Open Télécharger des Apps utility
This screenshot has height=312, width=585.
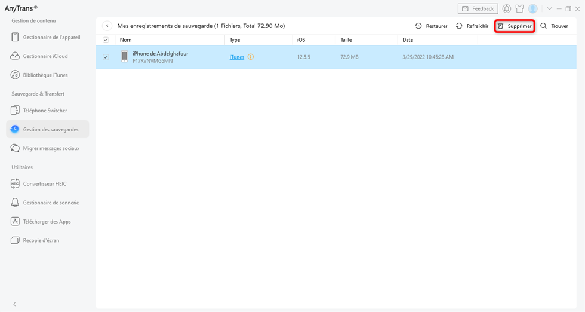(47, 222)
